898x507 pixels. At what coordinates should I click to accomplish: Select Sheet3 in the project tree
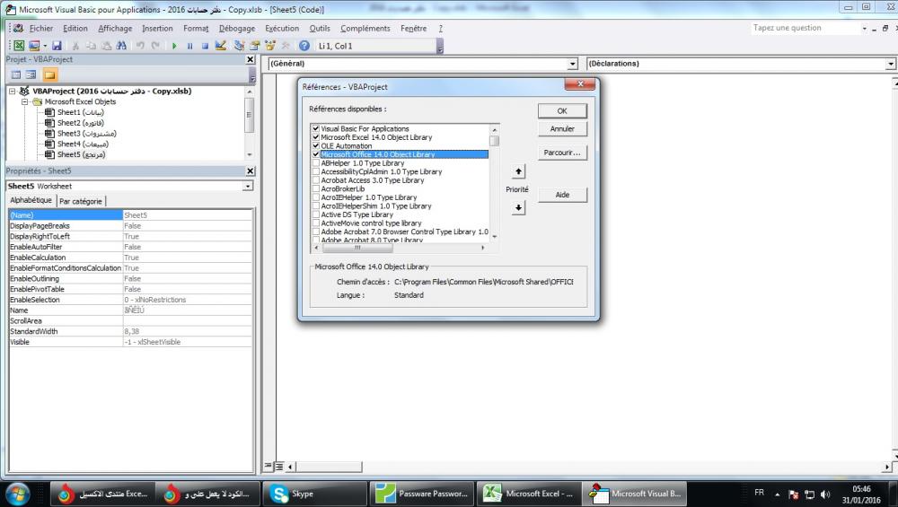click(86, 134)
